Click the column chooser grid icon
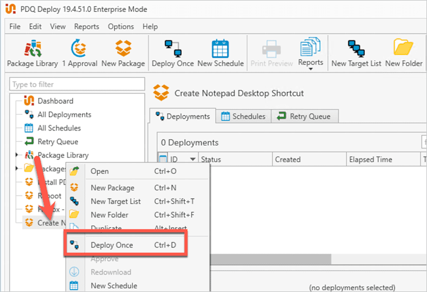The height and width of the screenshot is (292, 427). coord(163,159)
